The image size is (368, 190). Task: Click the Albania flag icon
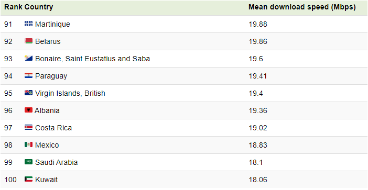pyautogui.click(x=28, y=110)
